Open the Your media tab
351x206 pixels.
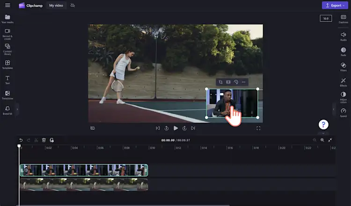(7, 19)
